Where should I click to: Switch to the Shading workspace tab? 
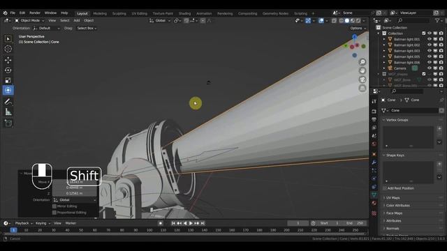184,13
